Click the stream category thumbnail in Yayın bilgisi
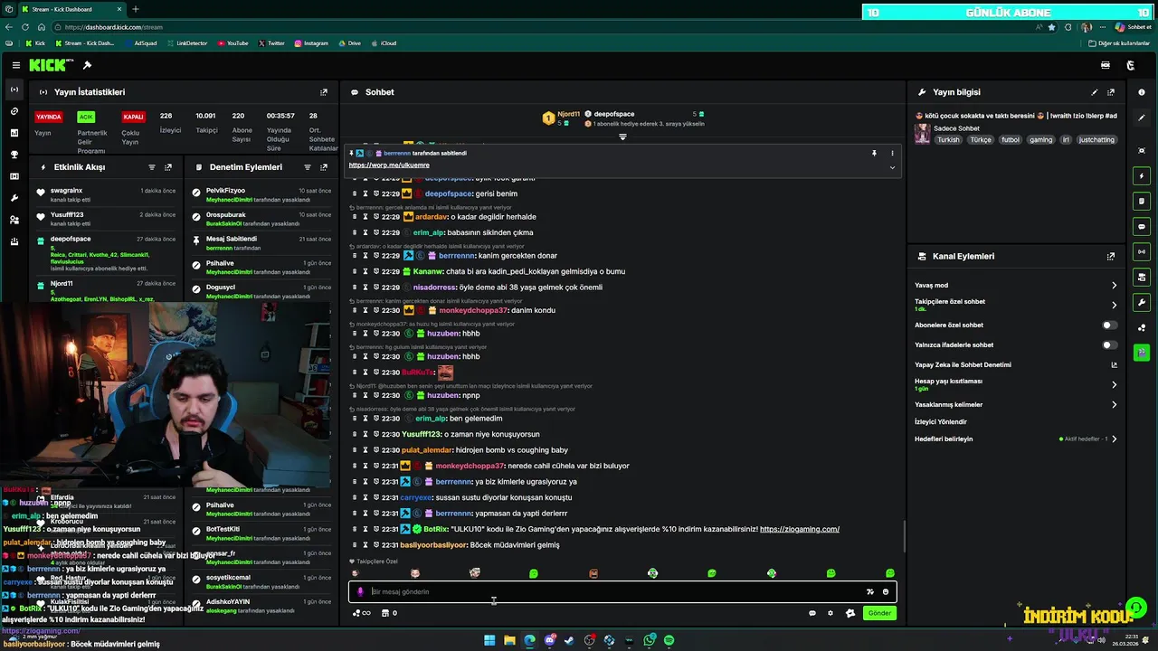Viewport: 1158px width, 651px height. click(922, 134)
